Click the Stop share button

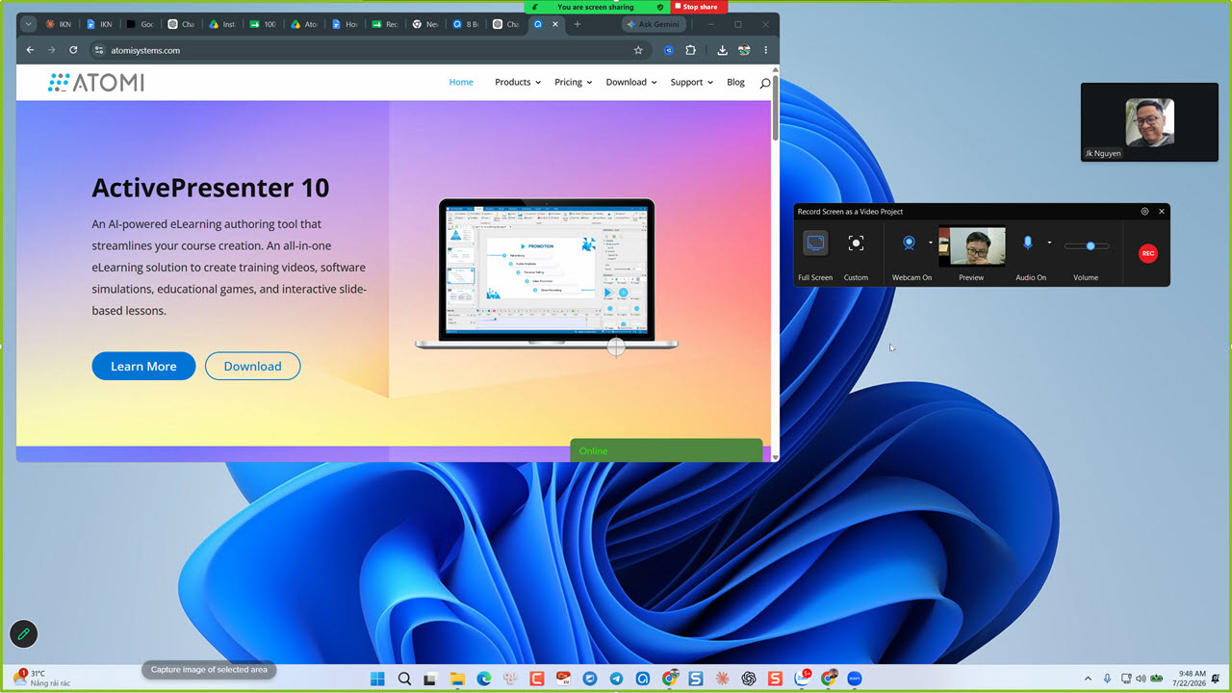697,7
